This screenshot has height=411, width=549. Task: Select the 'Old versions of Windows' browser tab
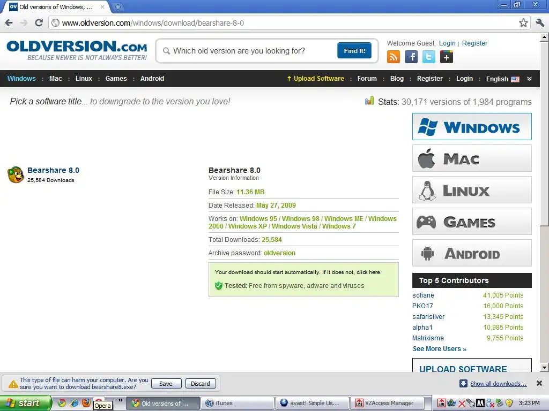tap(56, 6)
